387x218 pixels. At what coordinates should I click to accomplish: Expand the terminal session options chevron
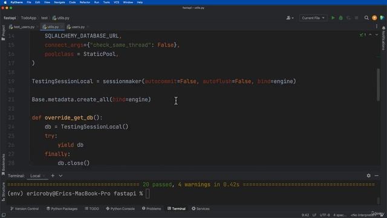pos(60,176)
